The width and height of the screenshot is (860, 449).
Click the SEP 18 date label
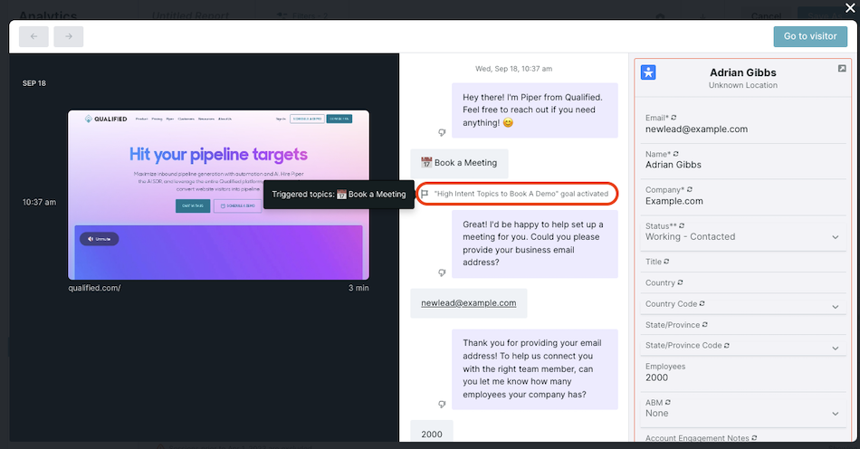pyautogui.click(x=34, y=83)
